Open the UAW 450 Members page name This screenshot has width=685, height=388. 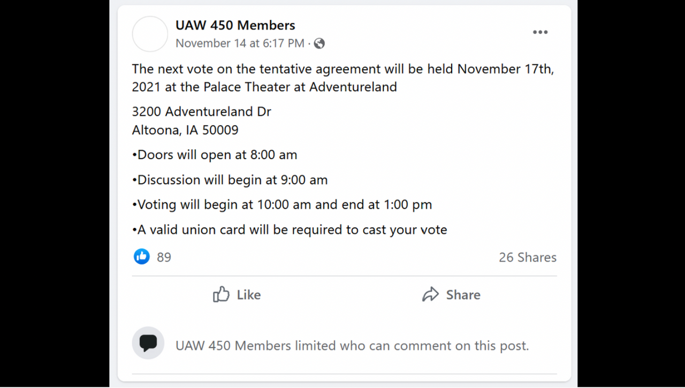pos(235,25)
